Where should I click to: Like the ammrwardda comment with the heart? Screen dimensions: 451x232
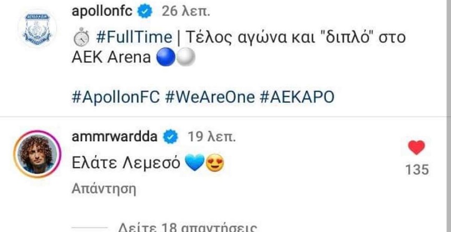coord(417,148)
